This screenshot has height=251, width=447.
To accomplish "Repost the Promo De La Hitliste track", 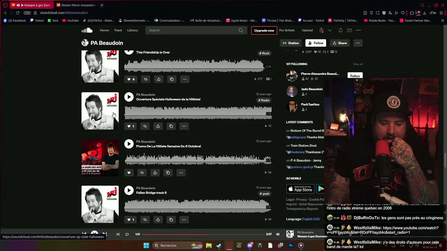I will (142, 173).
